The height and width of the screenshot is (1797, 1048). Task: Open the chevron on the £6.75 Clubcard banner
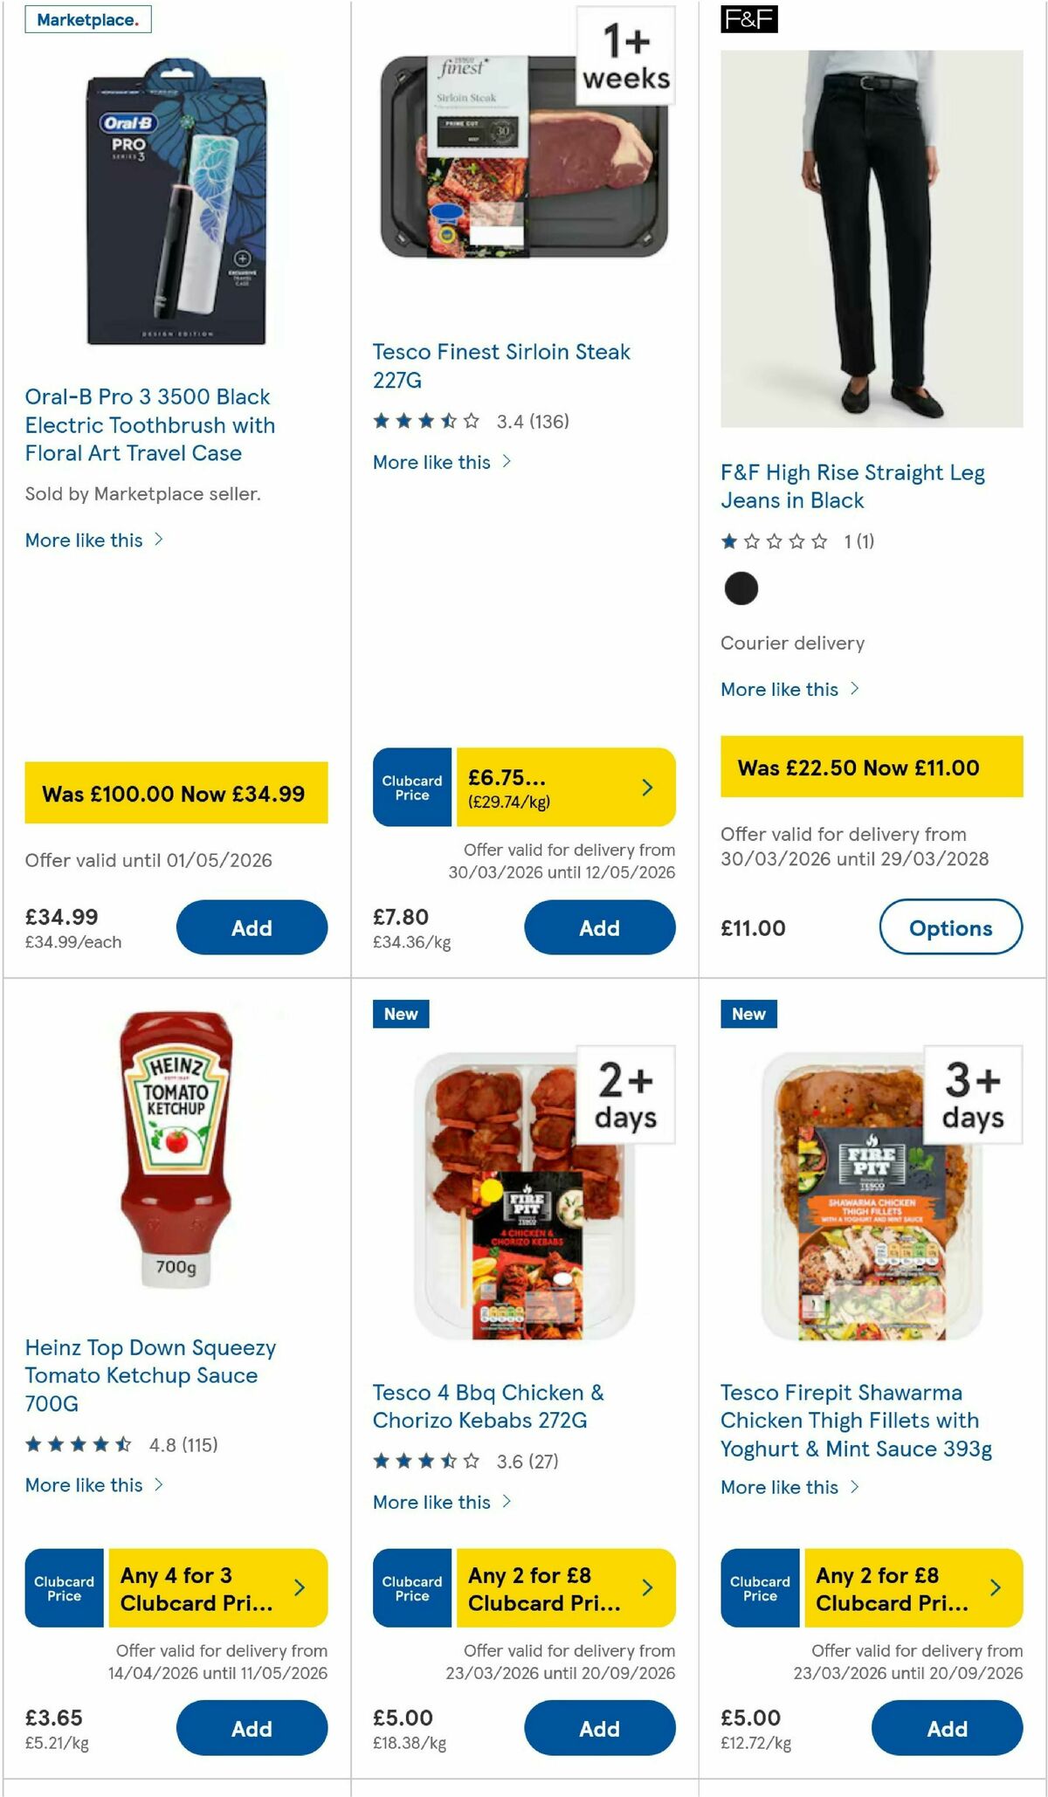click(x=647, y=787)
